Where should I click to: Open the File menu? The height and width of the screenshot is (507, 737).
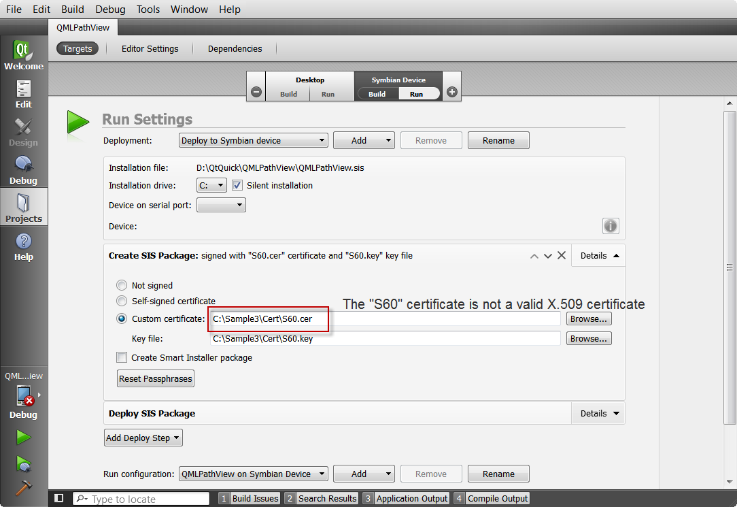click(x=14, y=10)
